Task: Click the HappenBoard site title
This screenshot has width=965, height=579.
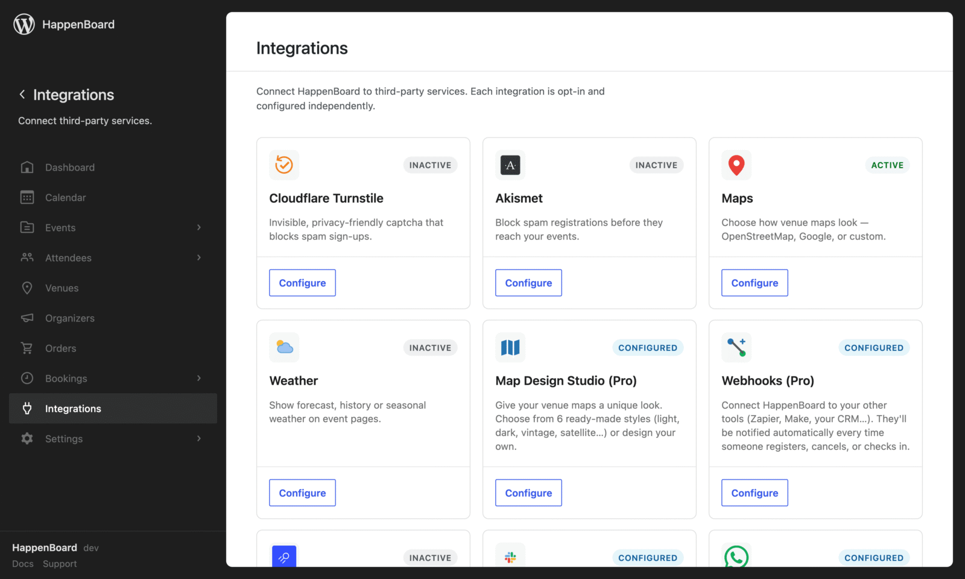Action: click(x=78, y=24)
